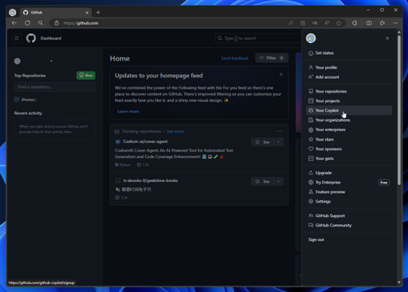408x292 pixels.
Task: Open the GitHub hamburger navigation menu
Action: pos(17,39)
